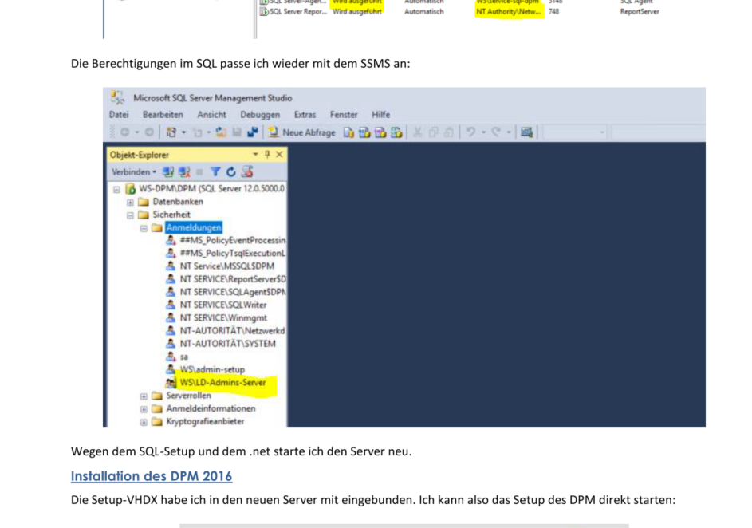Select the NT Service\MSSQL$DPM login
This screenshot has width=752, height=528.
pyautogui.click(x=226, y=266)
